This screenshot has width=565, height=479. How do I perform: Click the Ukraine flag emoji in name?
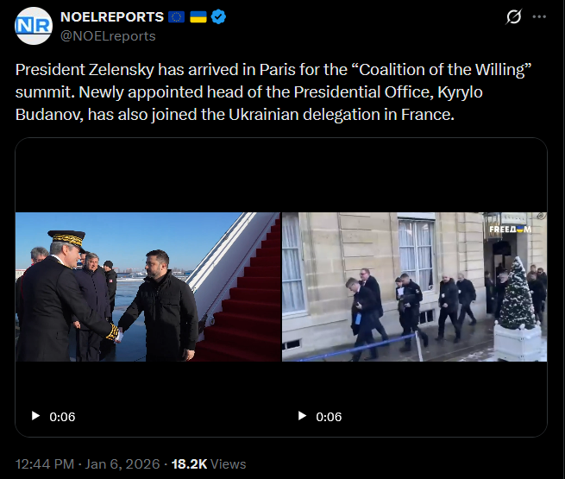198,17
